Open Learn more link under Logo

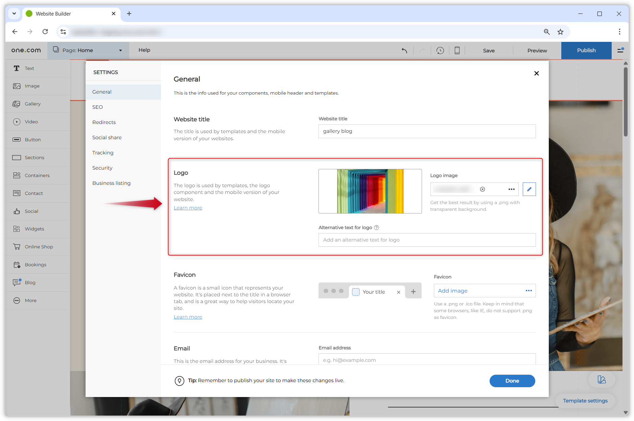tap(188, 207)
